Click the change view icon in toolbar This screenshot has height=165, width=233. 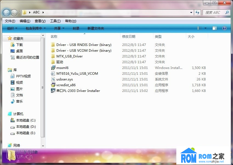pyautogui.click(x=199, y=28)
